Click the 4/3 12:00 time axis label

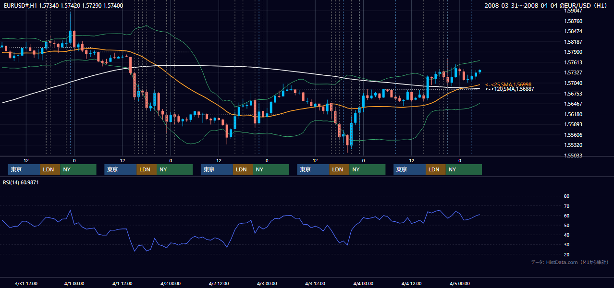[x=315, y=284]
